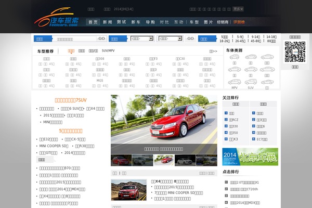
Task: Focus the keyword search input field
Action: tap(74, 39)
